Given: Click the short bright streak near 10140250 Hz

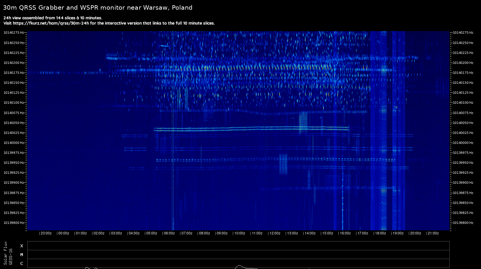Looking at the screenshot, I should pyautogui.click(x=165, y=46).
